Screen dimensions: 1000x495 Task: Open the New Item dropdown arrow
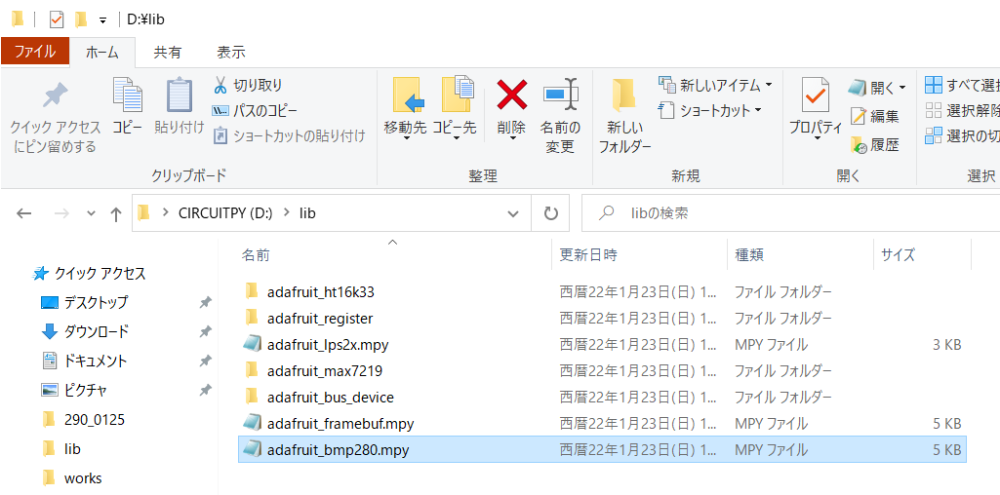tap(768, 85)
